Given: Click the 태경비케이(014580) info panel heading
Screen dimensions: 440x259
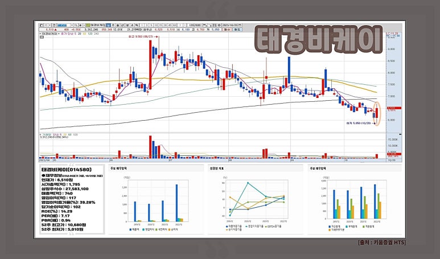Looking at the screenshot, I should (x=66, y=170).
